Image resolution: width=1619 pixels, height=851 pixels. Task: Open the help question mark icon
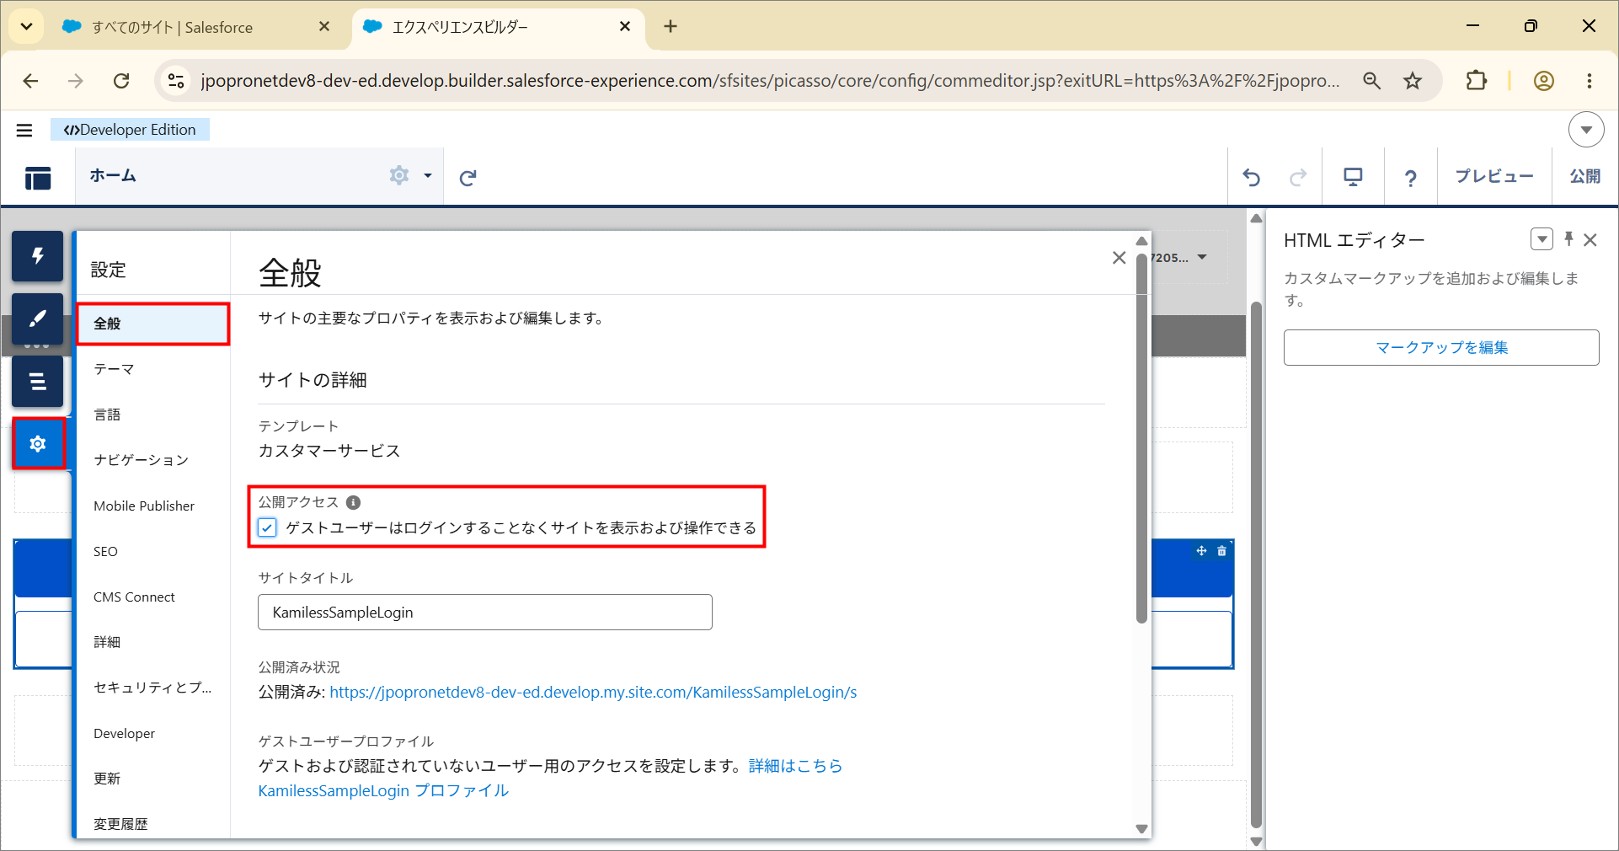click(1410, 177)
